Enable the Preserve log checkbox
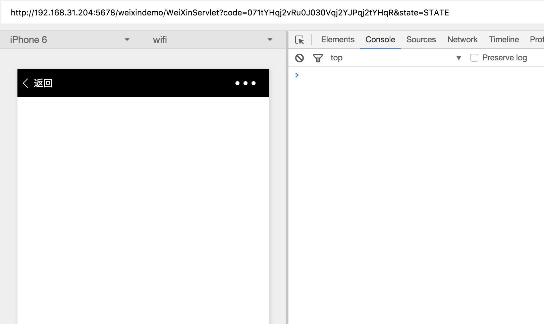Viewport: 544px width, 324px height. 474,58
